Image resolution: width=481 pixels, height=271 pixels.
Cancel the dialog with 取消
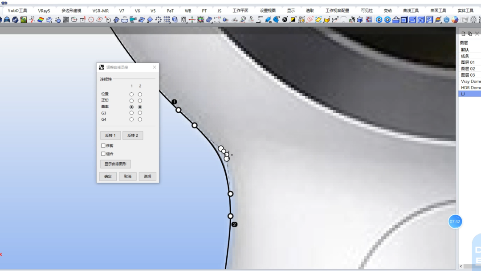128,177
